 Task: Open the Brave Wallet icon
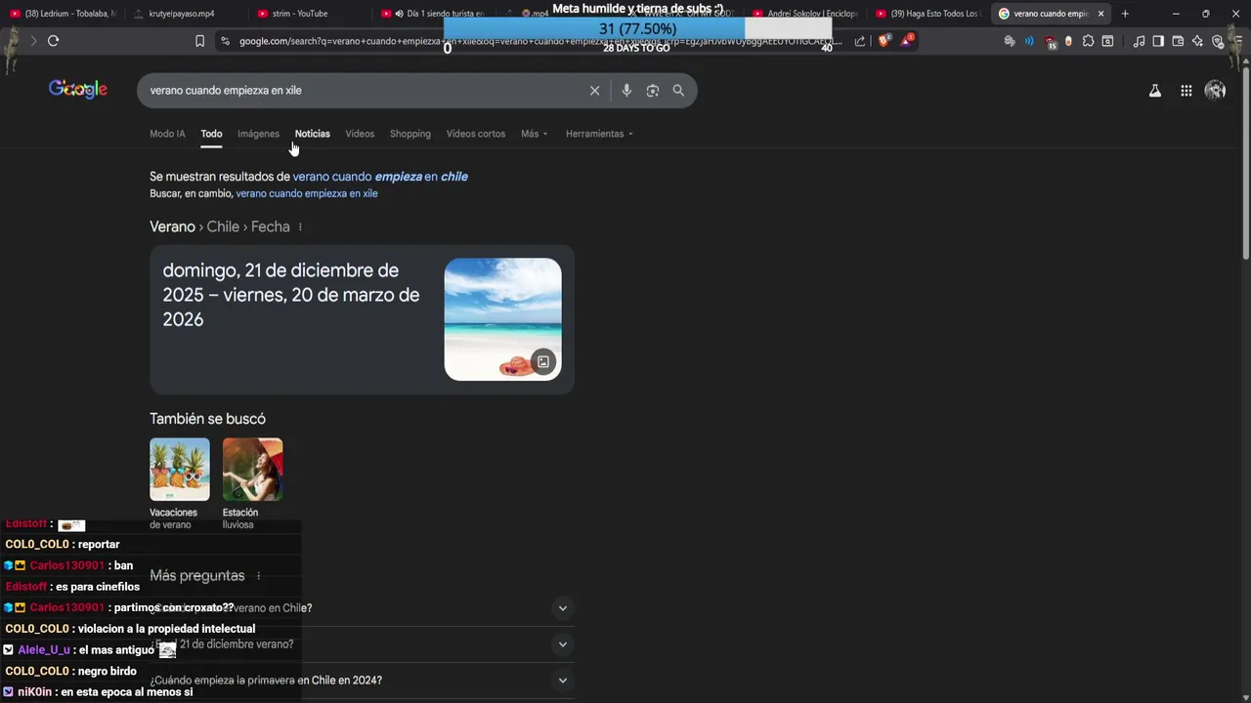(1178, 41)
